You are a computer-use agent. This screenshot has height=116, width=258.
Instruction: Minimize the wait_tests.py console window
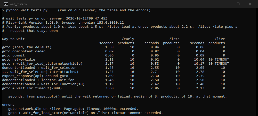[x=227, y=4]
